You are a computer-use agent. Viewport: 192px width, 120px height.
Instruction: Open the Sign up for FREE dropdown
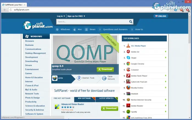point(76,16)
